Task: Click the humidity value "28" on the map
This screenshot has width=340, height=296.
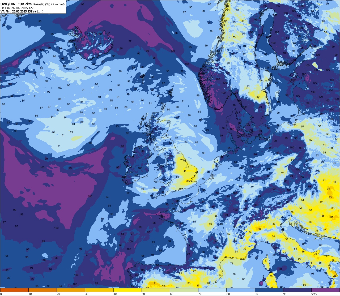Action: pyautogui.click(x=334, y=276)
